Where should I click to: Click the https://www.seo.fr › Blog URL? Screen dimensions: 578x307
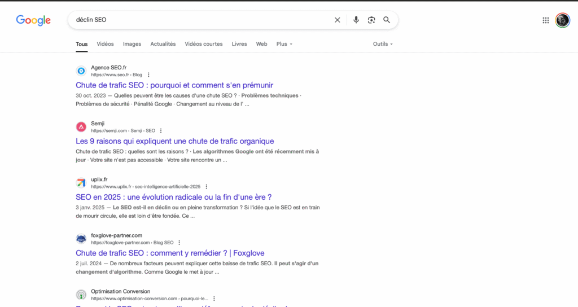(116, 75)
